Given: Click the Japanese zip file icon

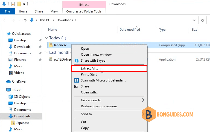Looking at the screenshot, I should click(x=50, y=45).
